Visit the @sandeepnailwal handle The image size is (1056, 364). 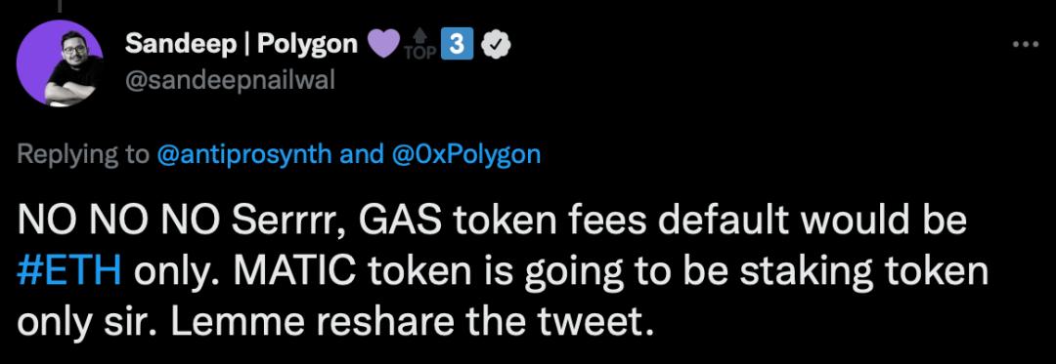tap(229, 82)
